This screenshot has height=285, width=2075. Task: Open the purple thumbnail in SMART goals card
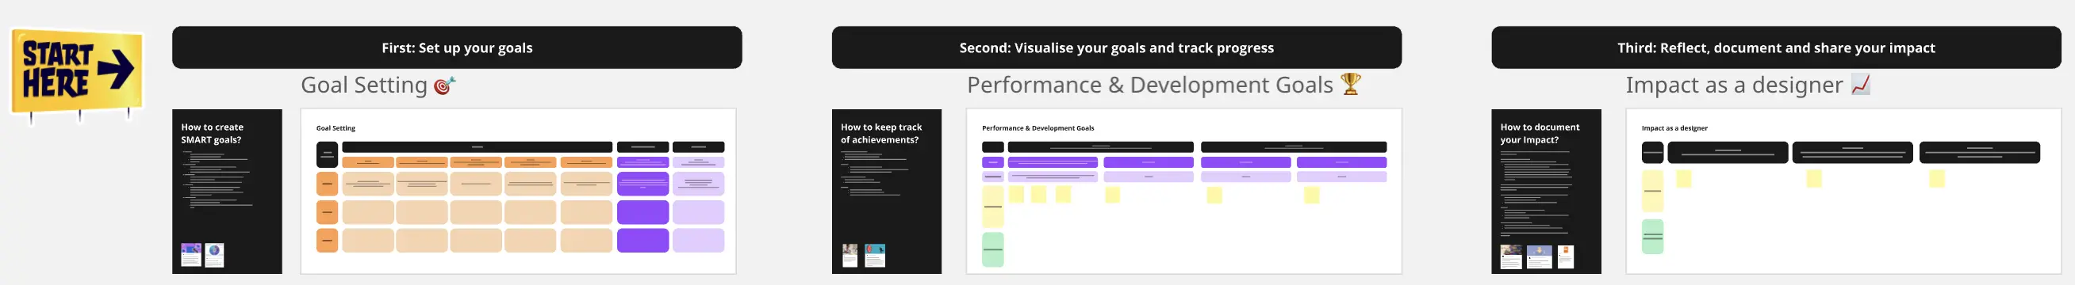(x=191, y=255)
